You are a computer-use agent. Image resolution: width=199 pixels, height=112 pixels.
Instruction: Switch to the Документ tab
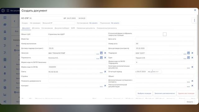[x=26, y=28]
